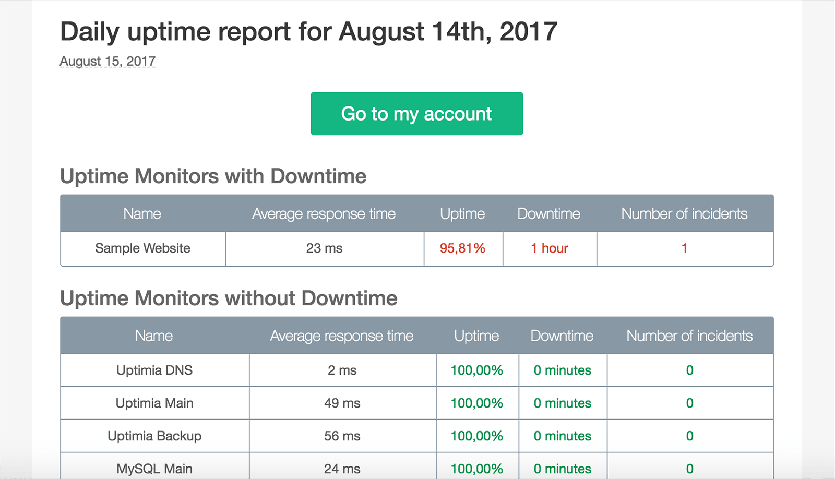Image resolution: width=835 pixels, height=479 pixels.
Task: Select the Uptimia DNS monitor row
Action: click(153, 370)
